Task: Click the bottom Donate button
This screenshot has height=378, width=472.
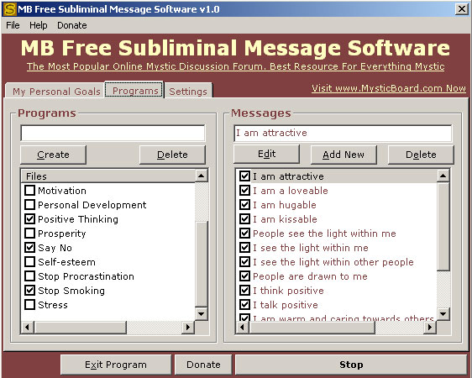Action: click(x=203, y=365)
